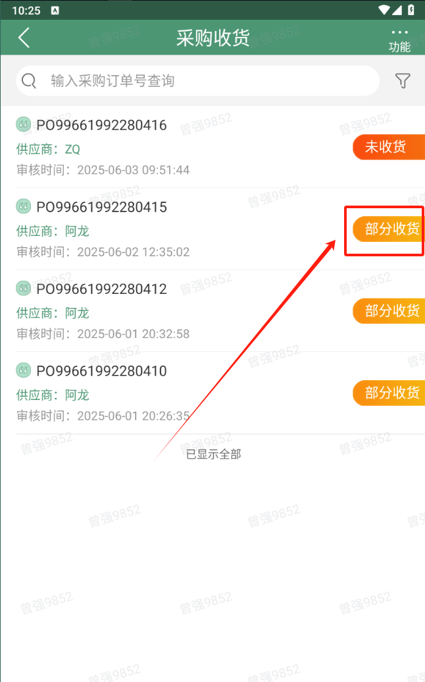Tap the battery icon in status bar

click(411, 10)
